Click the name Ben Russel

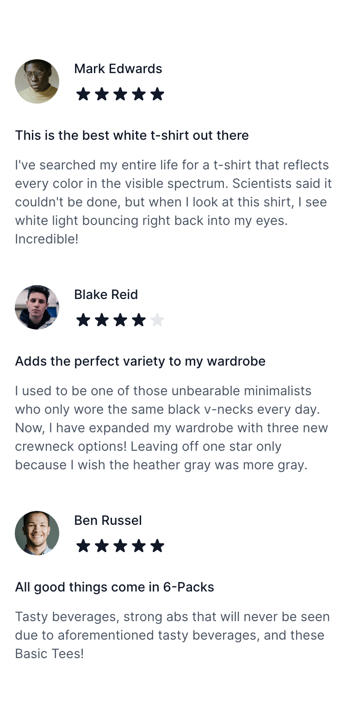[108, 520]
